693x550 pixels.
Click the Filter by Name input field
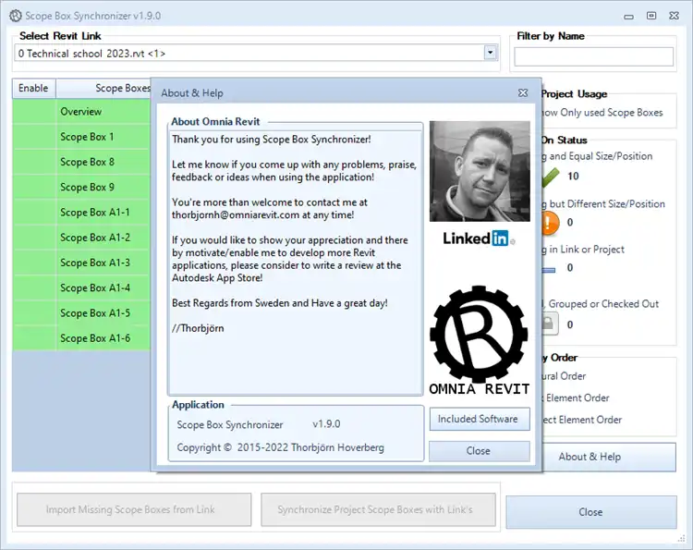[x=593, y=57]
